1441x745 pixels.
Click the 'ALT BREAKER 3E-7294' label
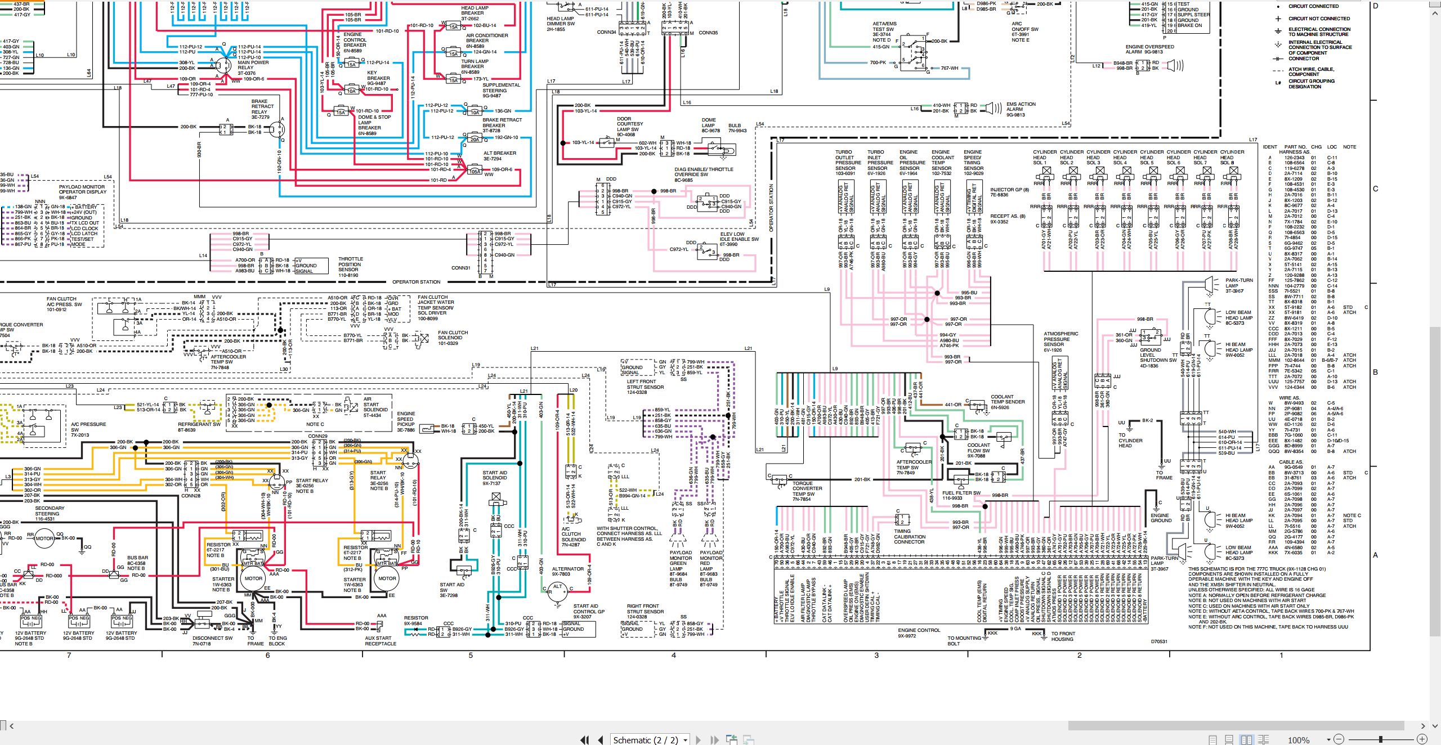(499, 156)
